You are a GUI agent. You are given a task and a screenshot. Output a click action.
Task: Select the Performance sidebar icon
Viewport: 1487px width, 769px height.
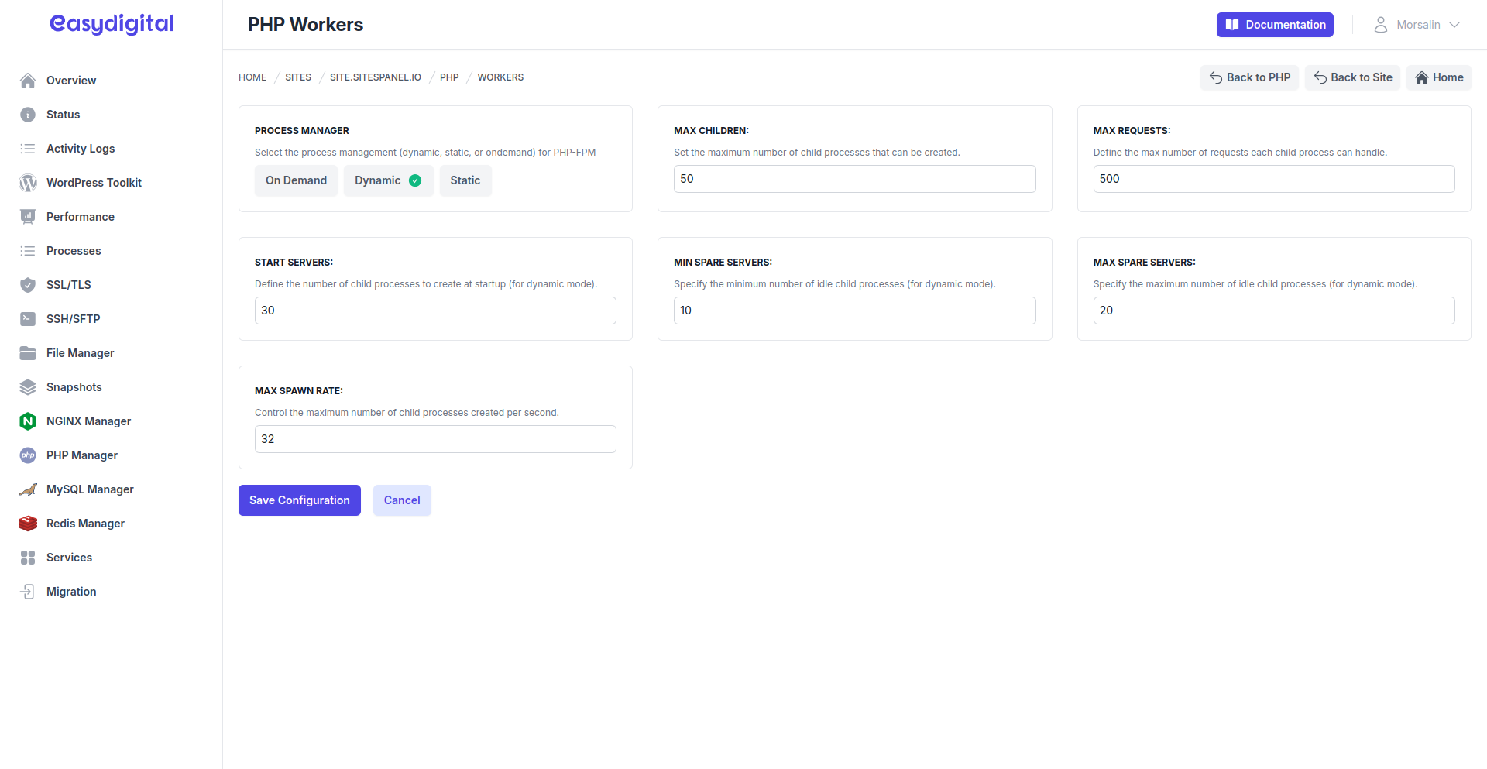28,216
